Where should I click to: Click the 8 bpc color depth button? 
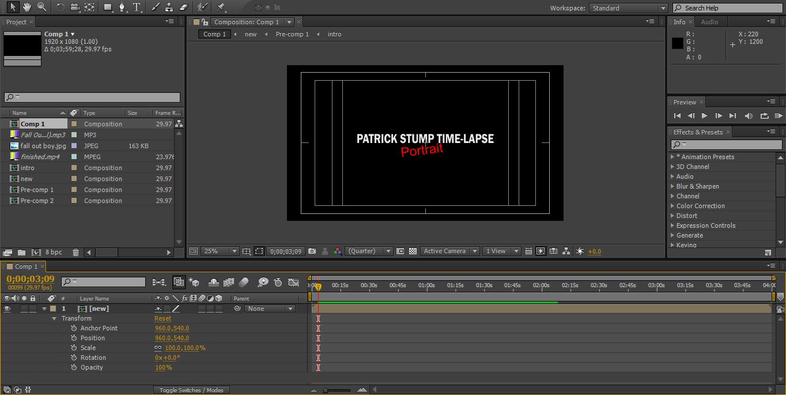[x=54, y=253]
